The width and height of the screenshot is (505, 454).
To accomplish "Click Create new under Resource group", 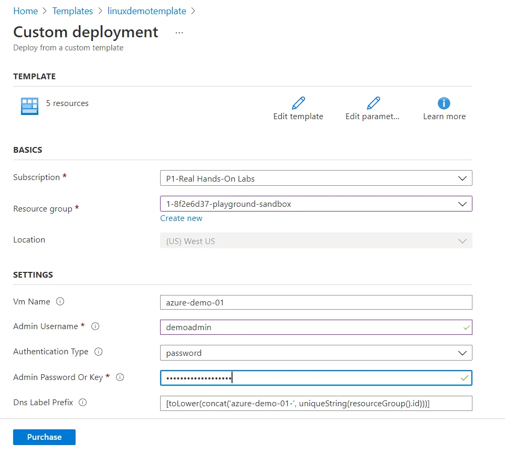I will pyautogui.click(x=181, y=218).
